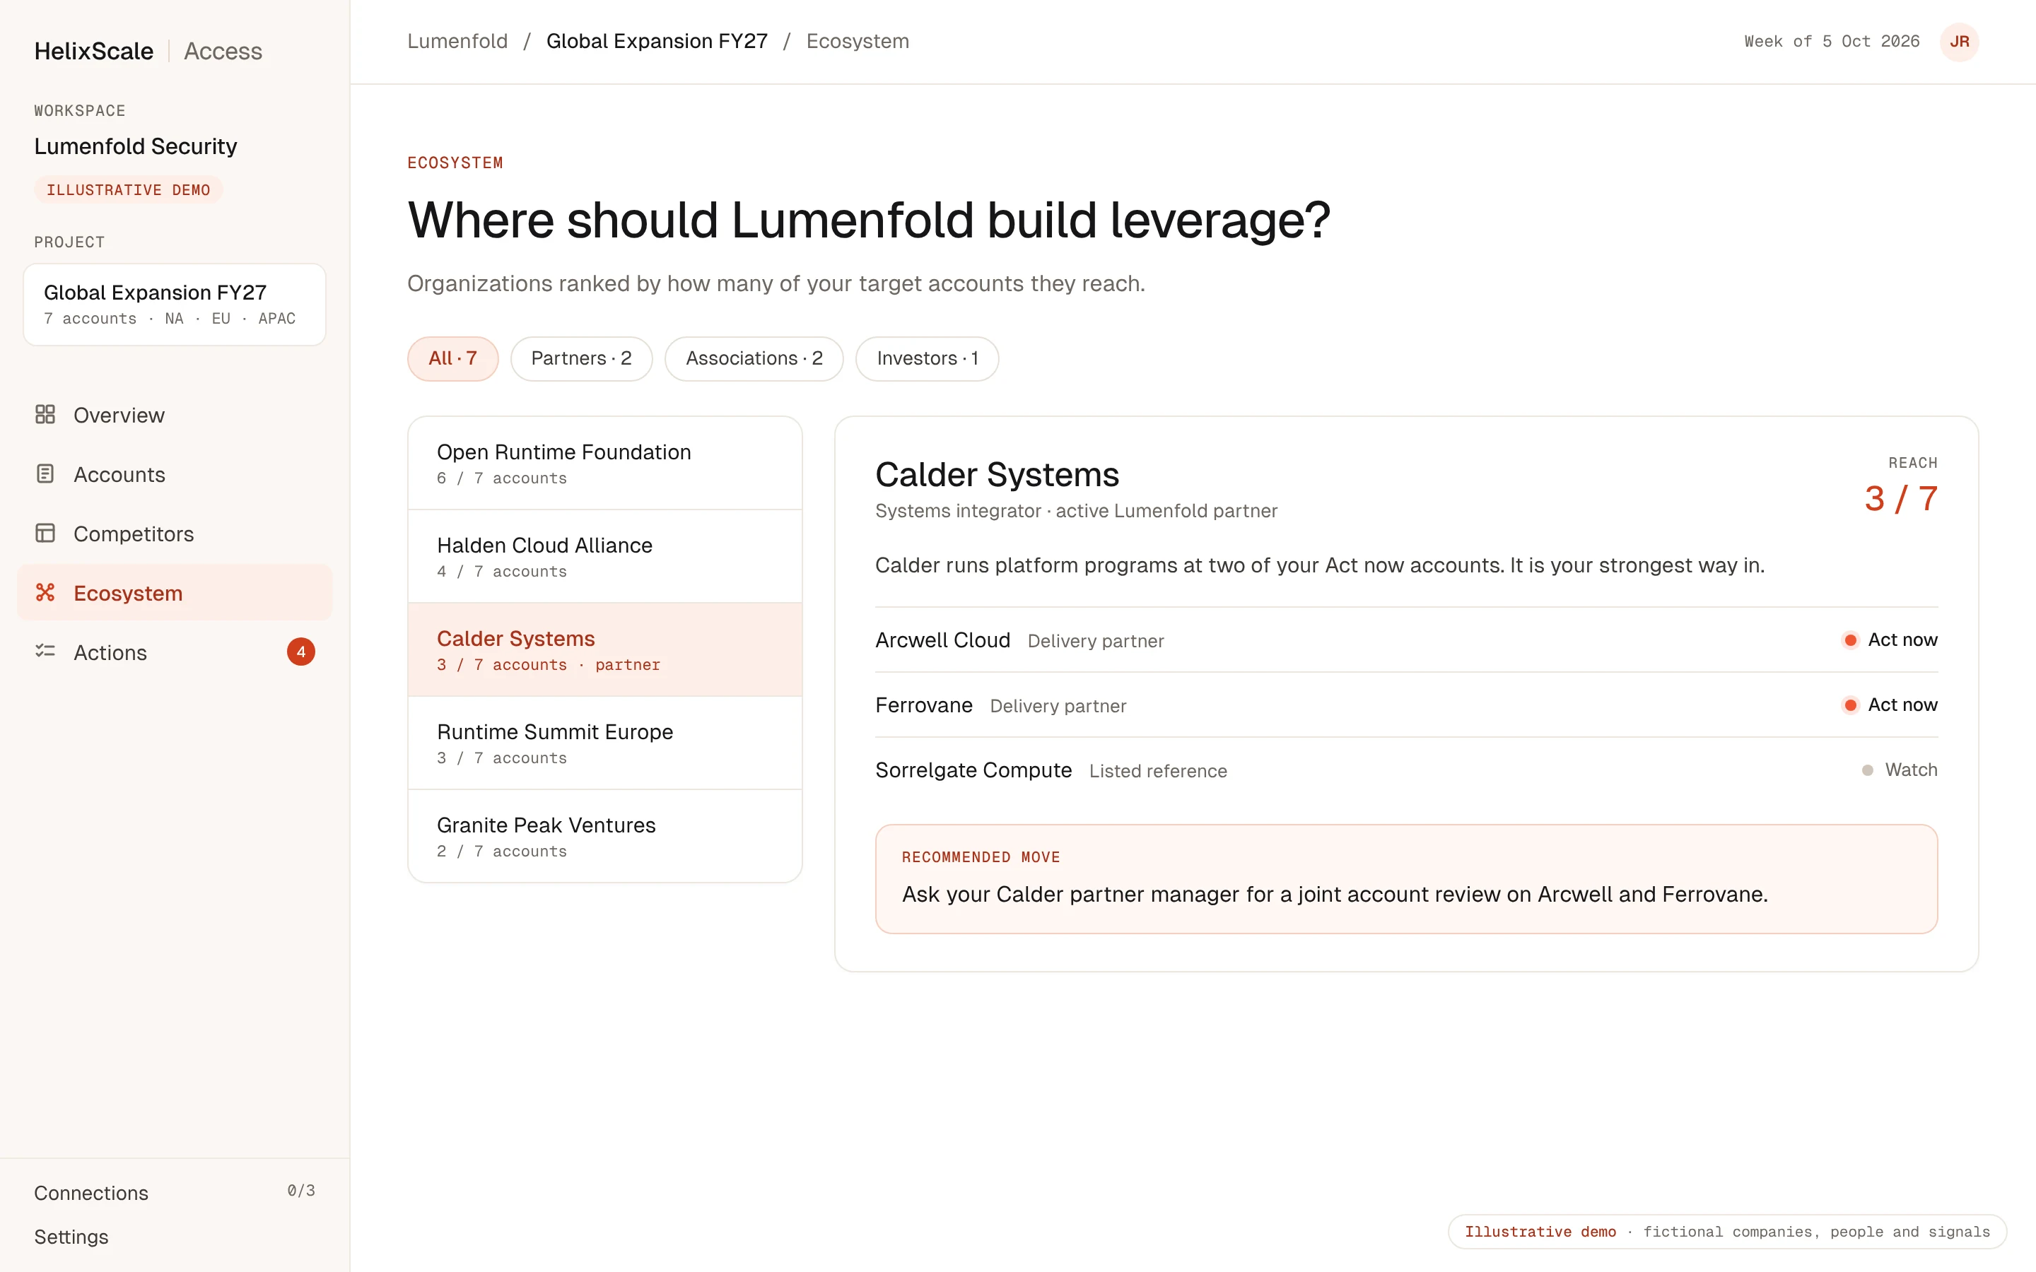
Task: Click Arcwell Cloud's Act now status
Action: (1889, 640)
